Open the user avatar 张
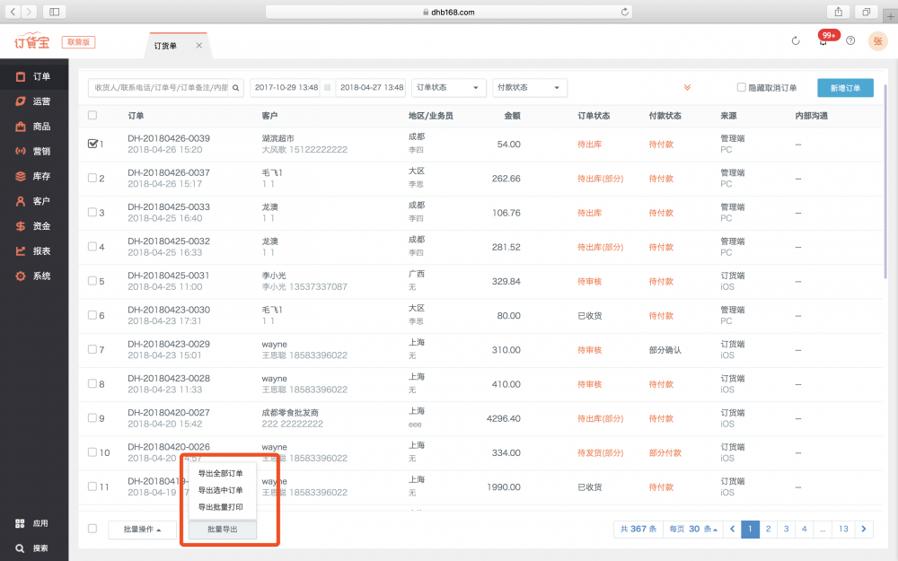 [877, 41]
